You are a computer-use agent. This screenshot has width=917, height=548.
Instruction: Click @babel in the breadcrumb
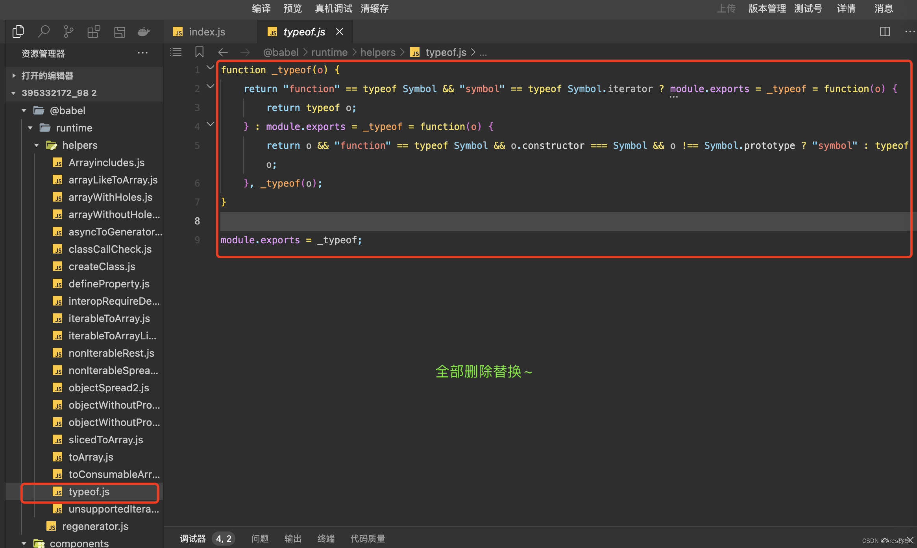(281, 52)
